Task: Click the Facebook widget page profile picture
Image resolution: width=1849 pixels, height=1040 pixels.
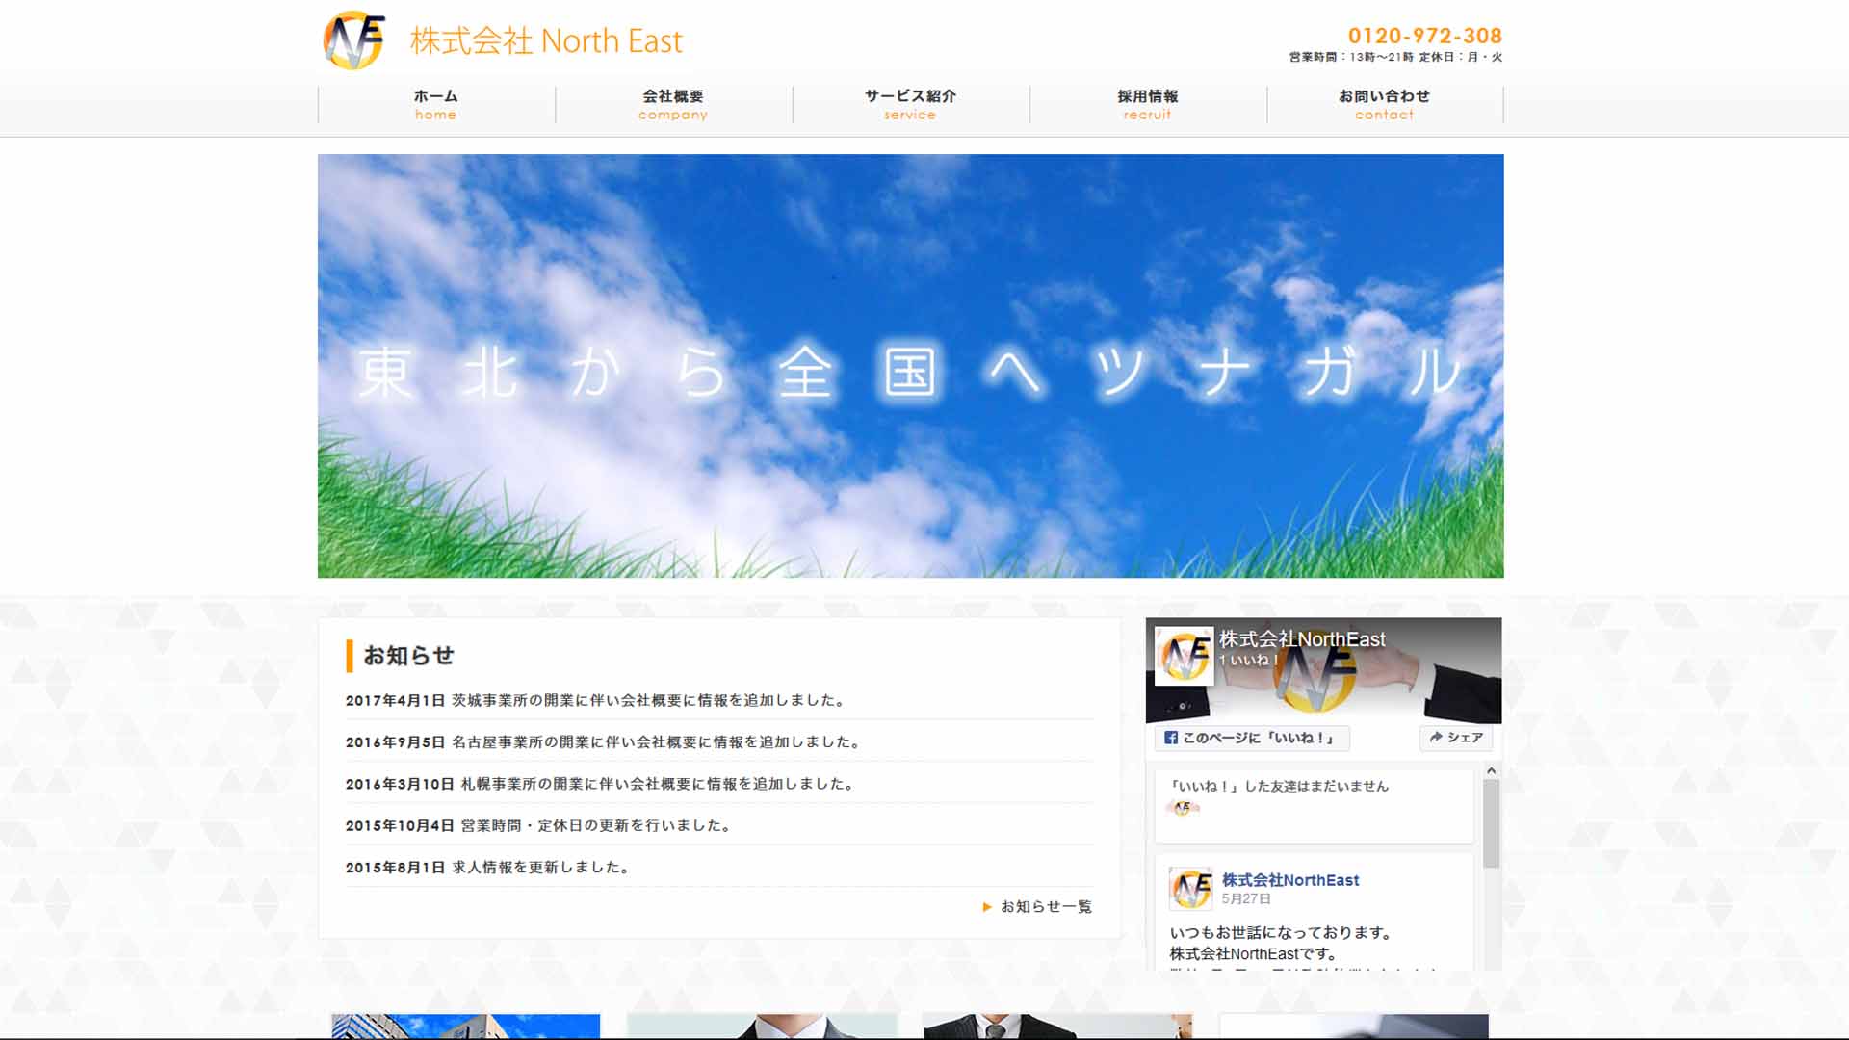Action: tap(1184, 656)
